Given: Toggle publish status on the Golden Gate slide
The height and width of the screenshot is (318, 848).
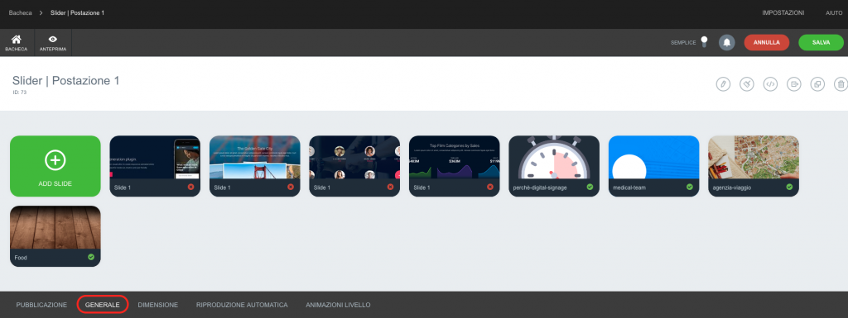Looking at the screenshot, I should 291,187.
